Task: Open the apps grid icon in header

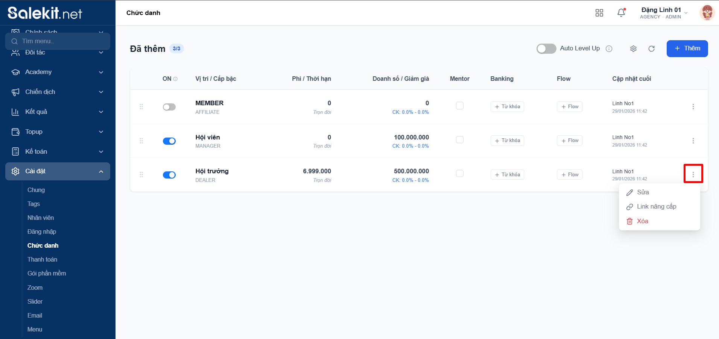Action: click(x=599, y=13)
